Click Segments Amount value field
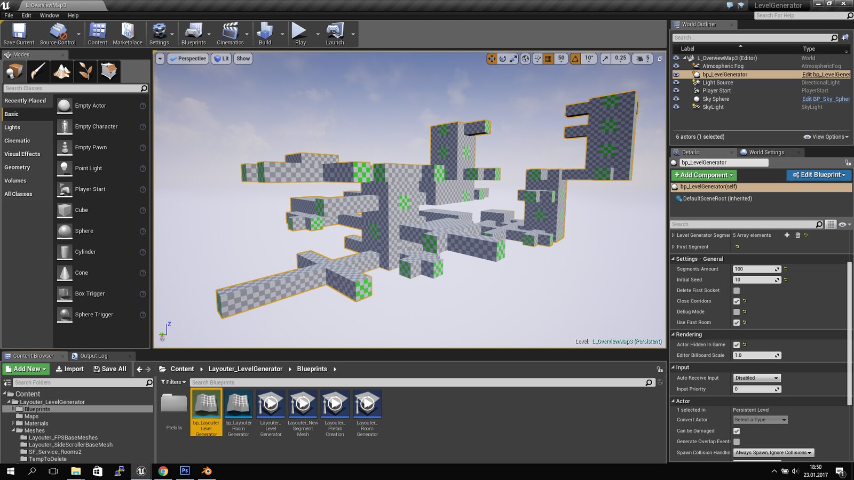The width and height of the screenshot is (854, 480). pyautogui.click(x=756, y=269)
